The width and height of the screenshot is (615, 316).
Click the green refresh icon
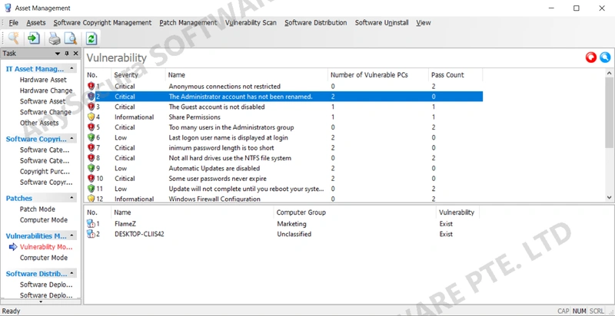tap(91, 38)
